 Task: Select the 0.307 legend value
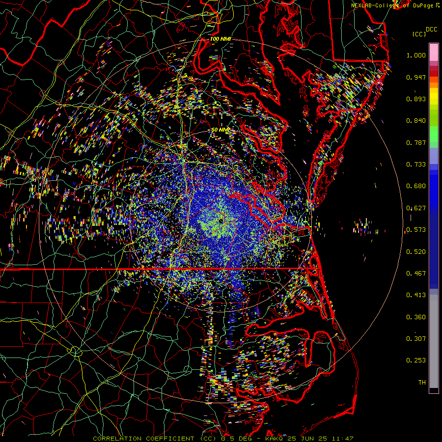click(416, 339)
